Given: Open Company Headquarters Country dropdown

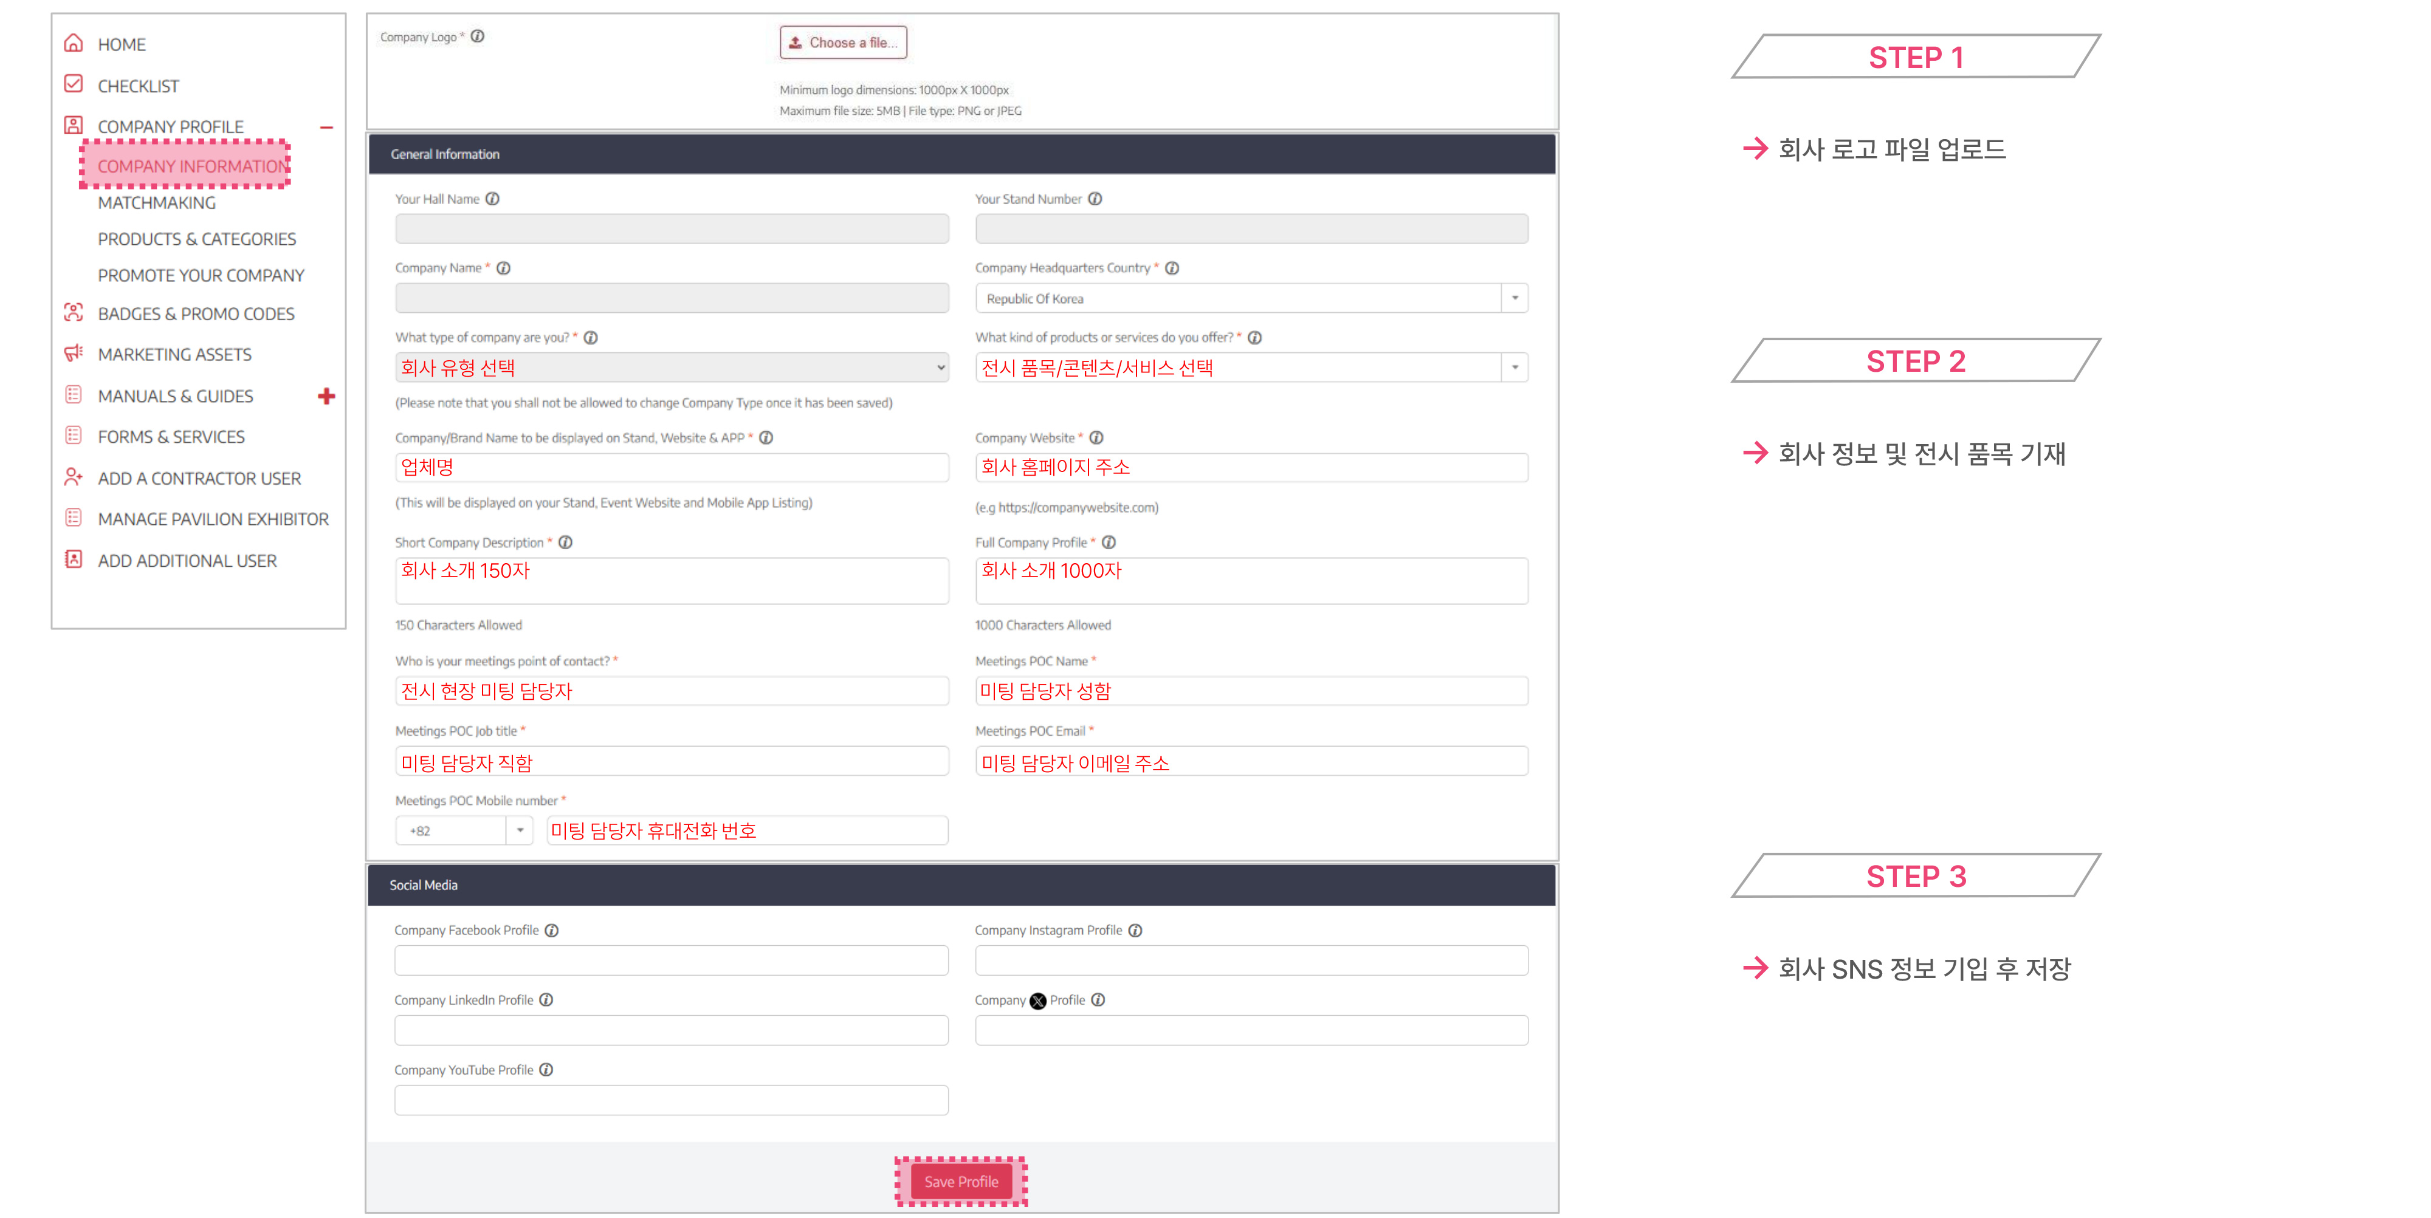Looking at the screenshot, I should 1515,298.
